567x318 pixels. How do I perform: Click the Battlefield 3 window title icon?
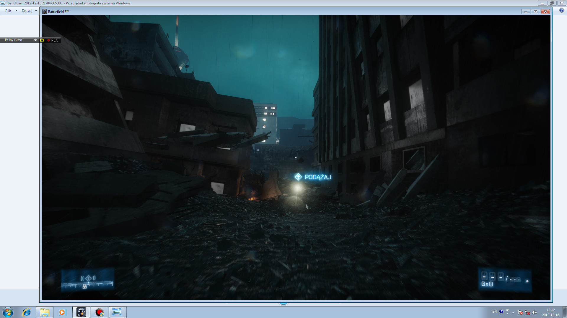coord(45,12)
